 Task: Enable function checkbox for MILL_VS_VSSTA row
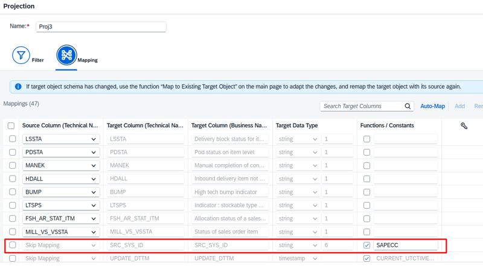[x=366, y=232]
